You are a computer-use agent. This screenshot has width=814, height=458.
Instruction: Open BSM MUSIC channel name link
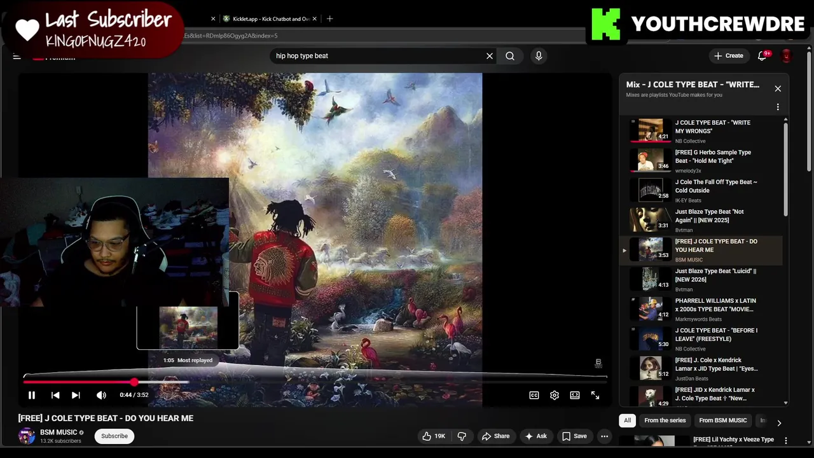pos(59,432)
